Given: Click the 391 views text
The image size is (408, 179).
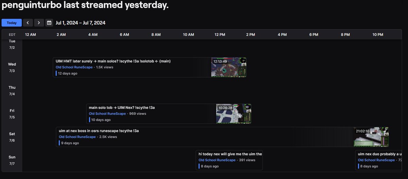Looking at the screenshot, I should tap(247, 160).
